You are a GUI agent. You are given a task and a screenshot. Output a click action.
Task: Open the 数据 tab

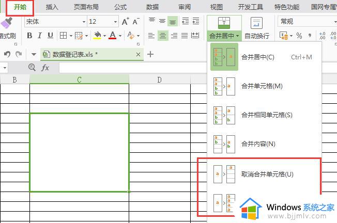tap(152, 7)
